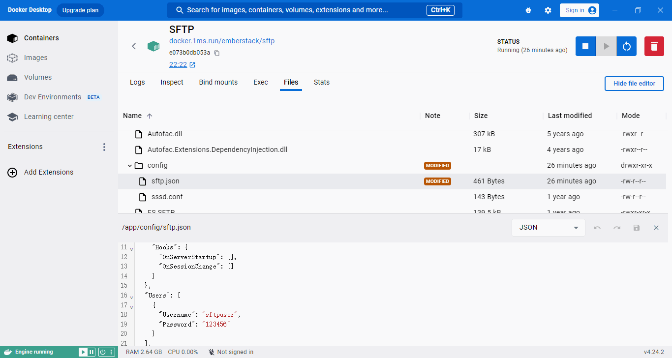Open the JSON language dropdown

click(x=549, y=228)
